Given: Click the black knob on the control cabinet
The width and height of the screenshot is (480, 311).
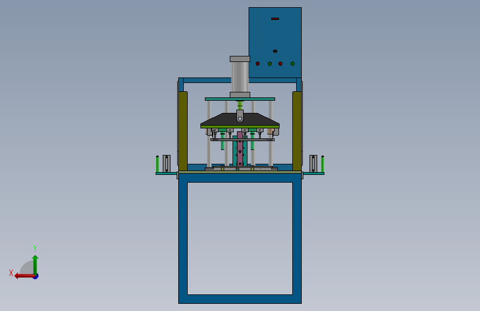Looking at the screenshot, I should coord(275,51).
